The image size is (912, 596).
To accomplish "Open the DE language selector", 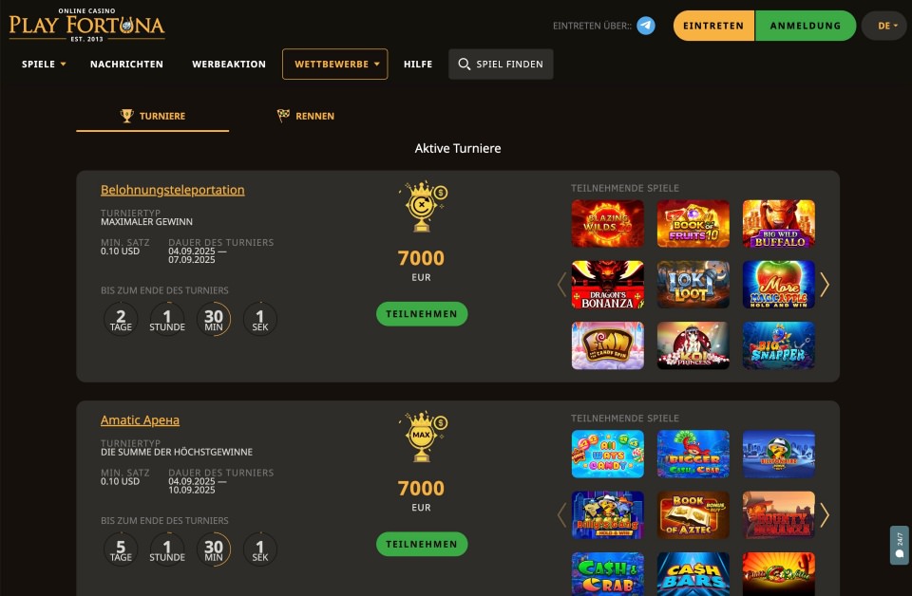I will [887, 26].
